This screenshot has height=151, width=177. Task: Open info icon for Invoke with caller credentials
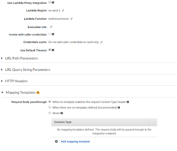[x=53, y=34]
